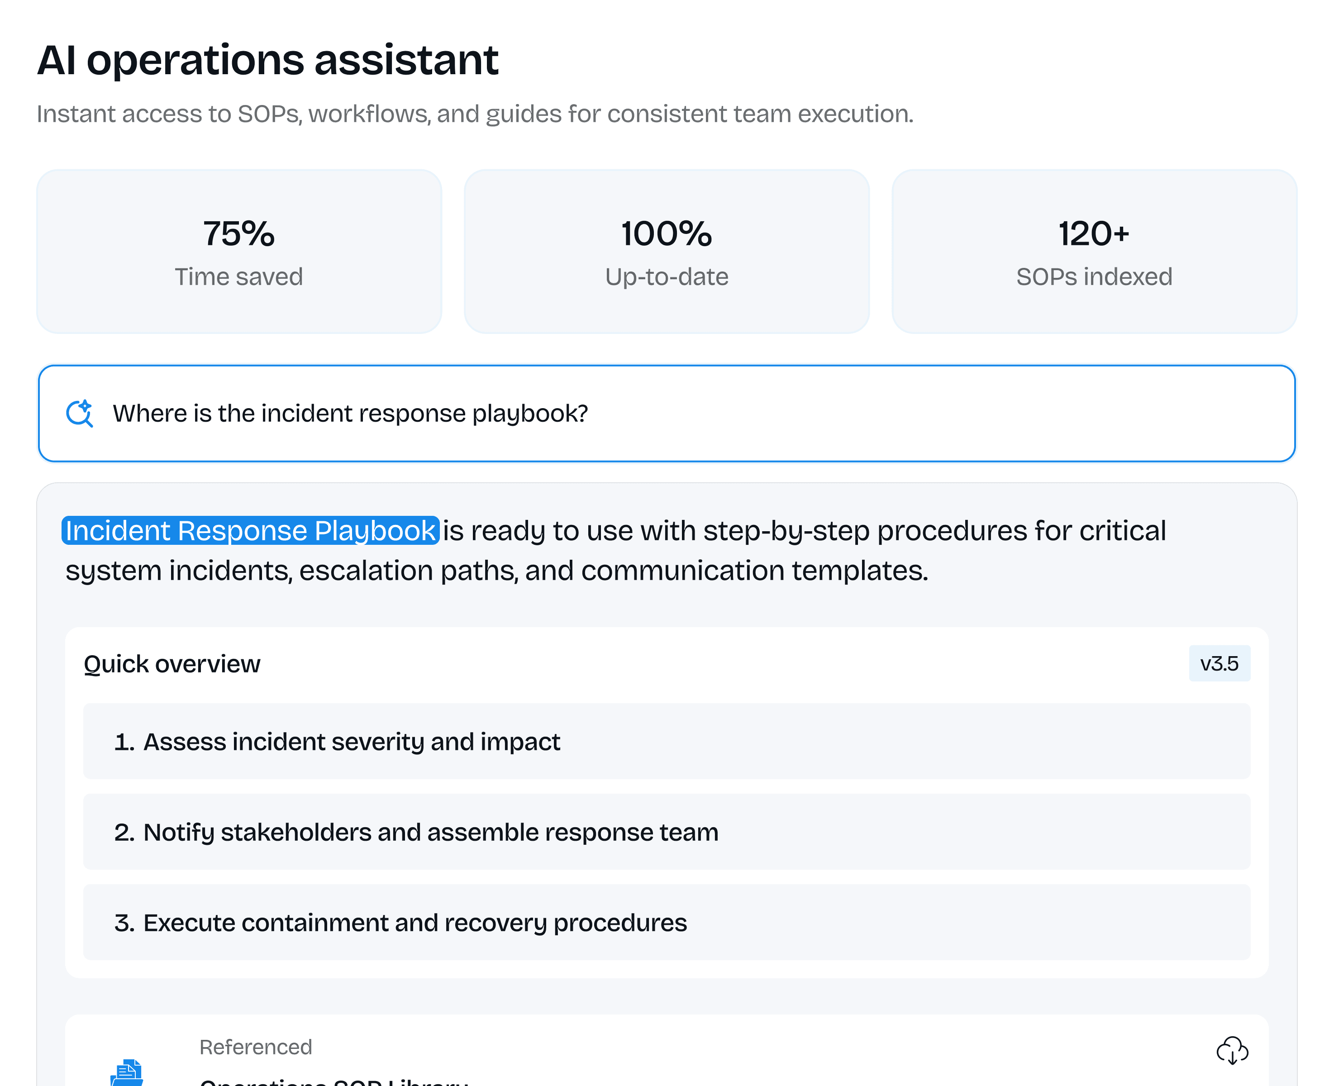Click the blue documents folder icon
Screen dimensions: 1334x1086
(128, 1073)
